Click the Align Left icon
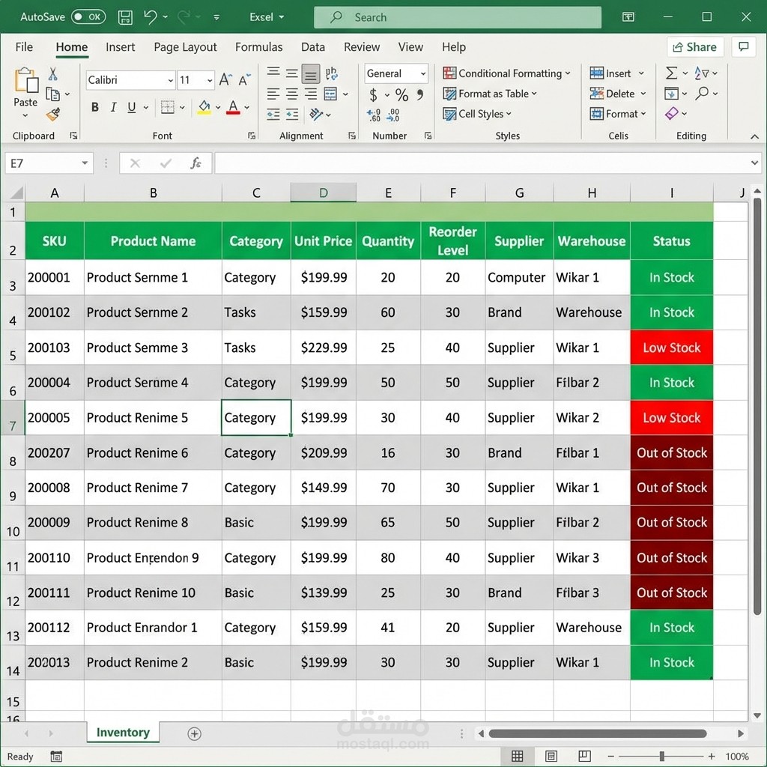 click(273, 94)
